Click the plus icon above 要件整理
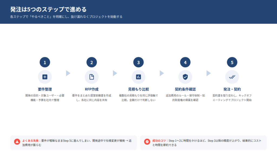The height and width of the screenshot is (154, 277). [x=45, y=77]
